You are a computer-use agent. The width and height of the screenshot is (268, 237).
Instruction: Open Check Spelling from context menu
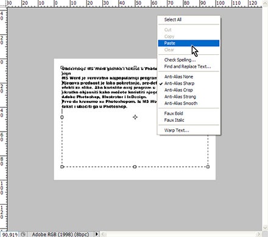(x=189, y=60)
